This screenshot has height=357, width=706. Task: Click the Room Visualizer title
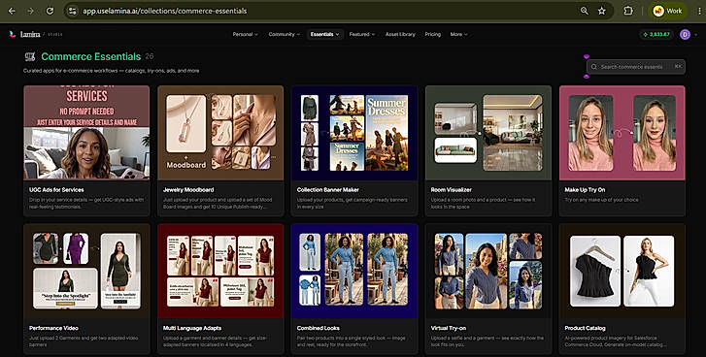point(452,190)
